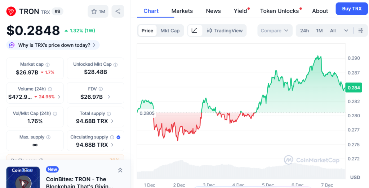Click the Max. supply info icon
The width and height of the screenshot is (369, 188).
(48, 137)
